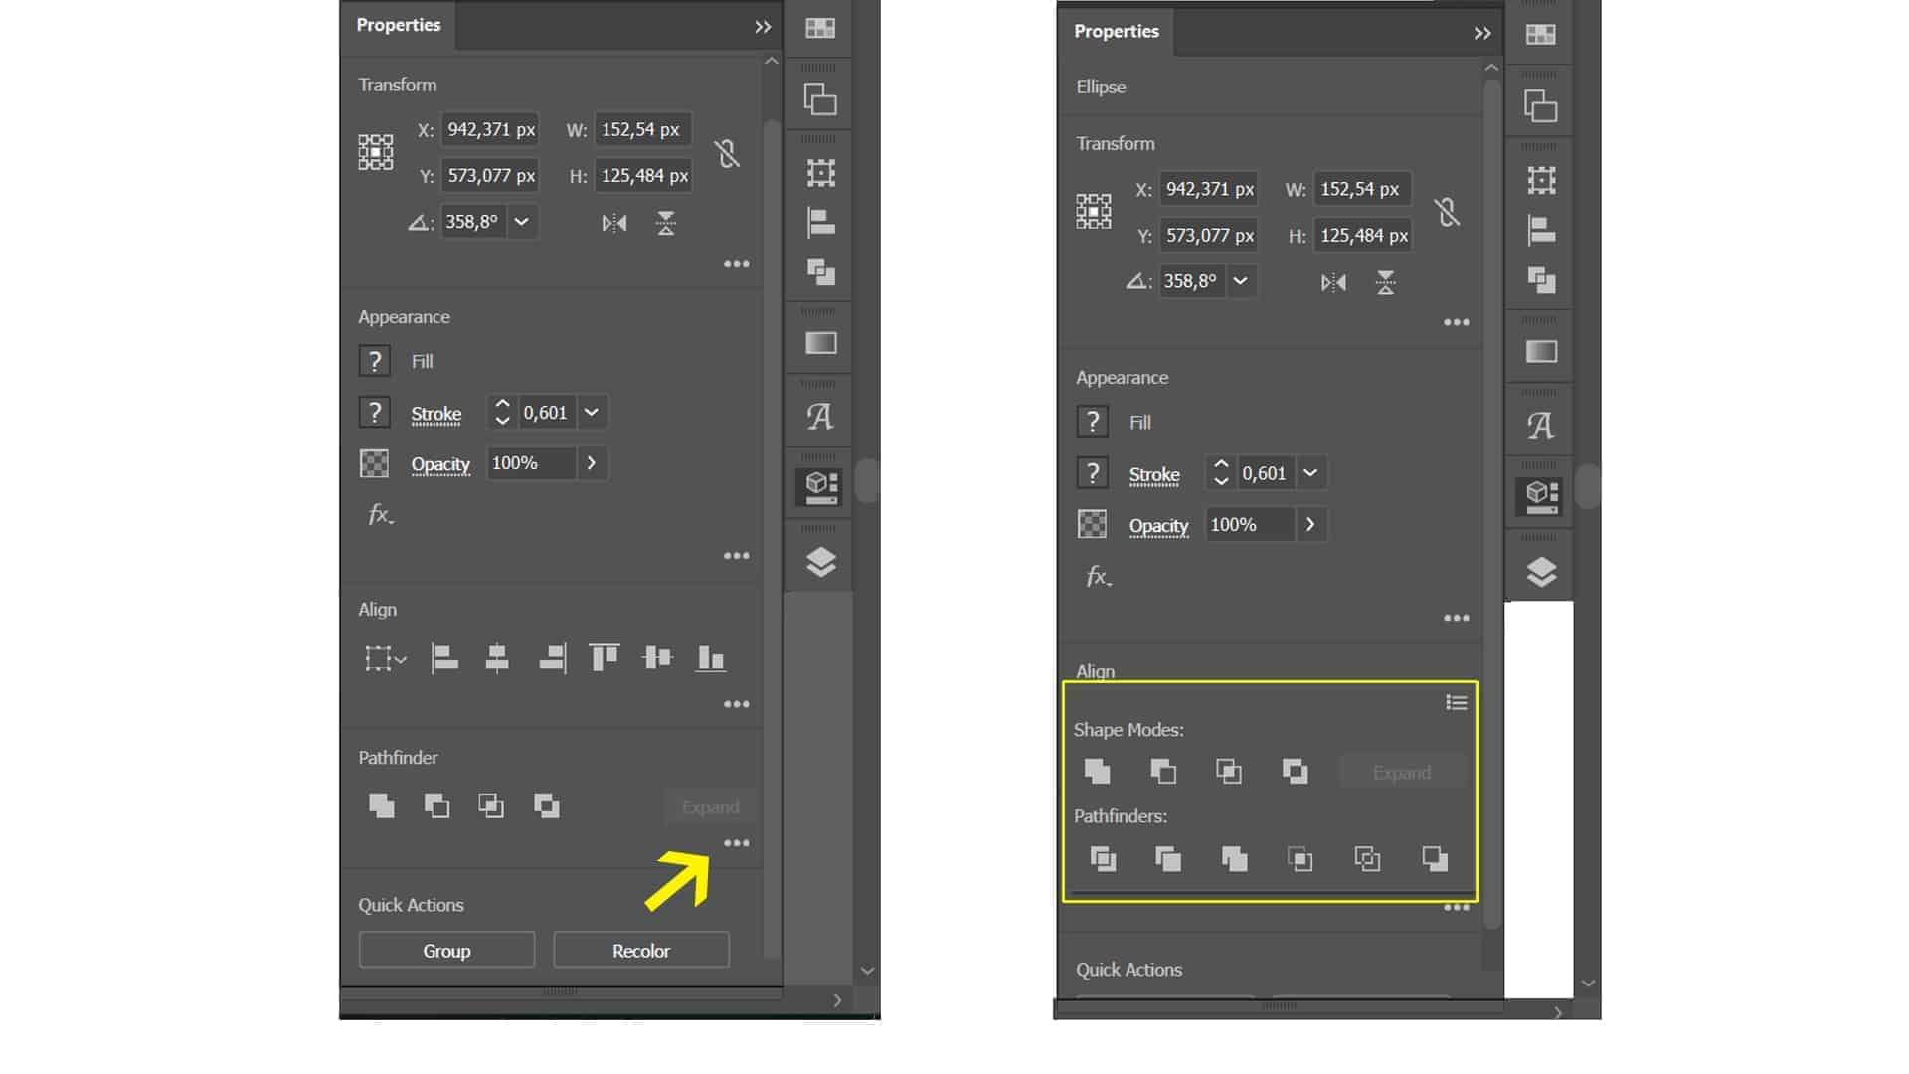The width and height of the screenshot is (1909, 1074).
Task: Expand opacity slider arrow in left panel
Action: click(592, 463)
